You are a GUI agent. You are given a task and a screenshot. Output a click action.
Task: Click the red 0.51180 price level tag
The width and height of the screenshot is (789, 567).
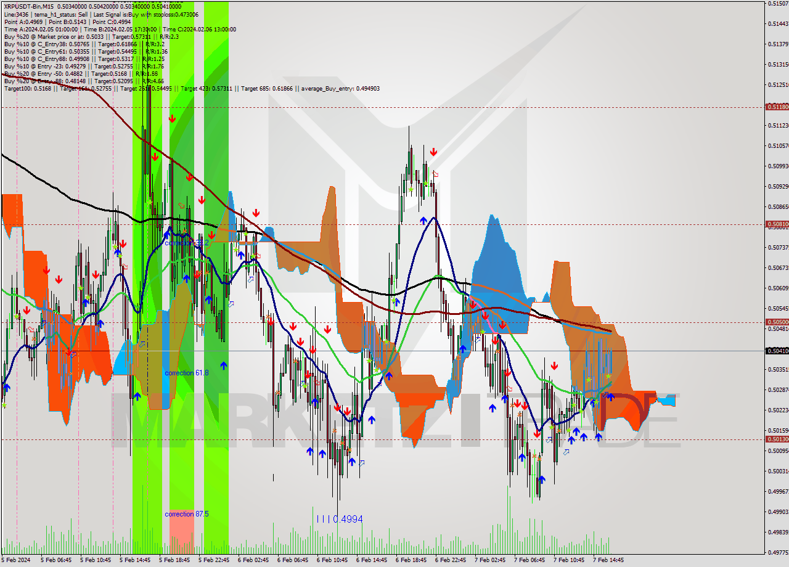(777, 107)
